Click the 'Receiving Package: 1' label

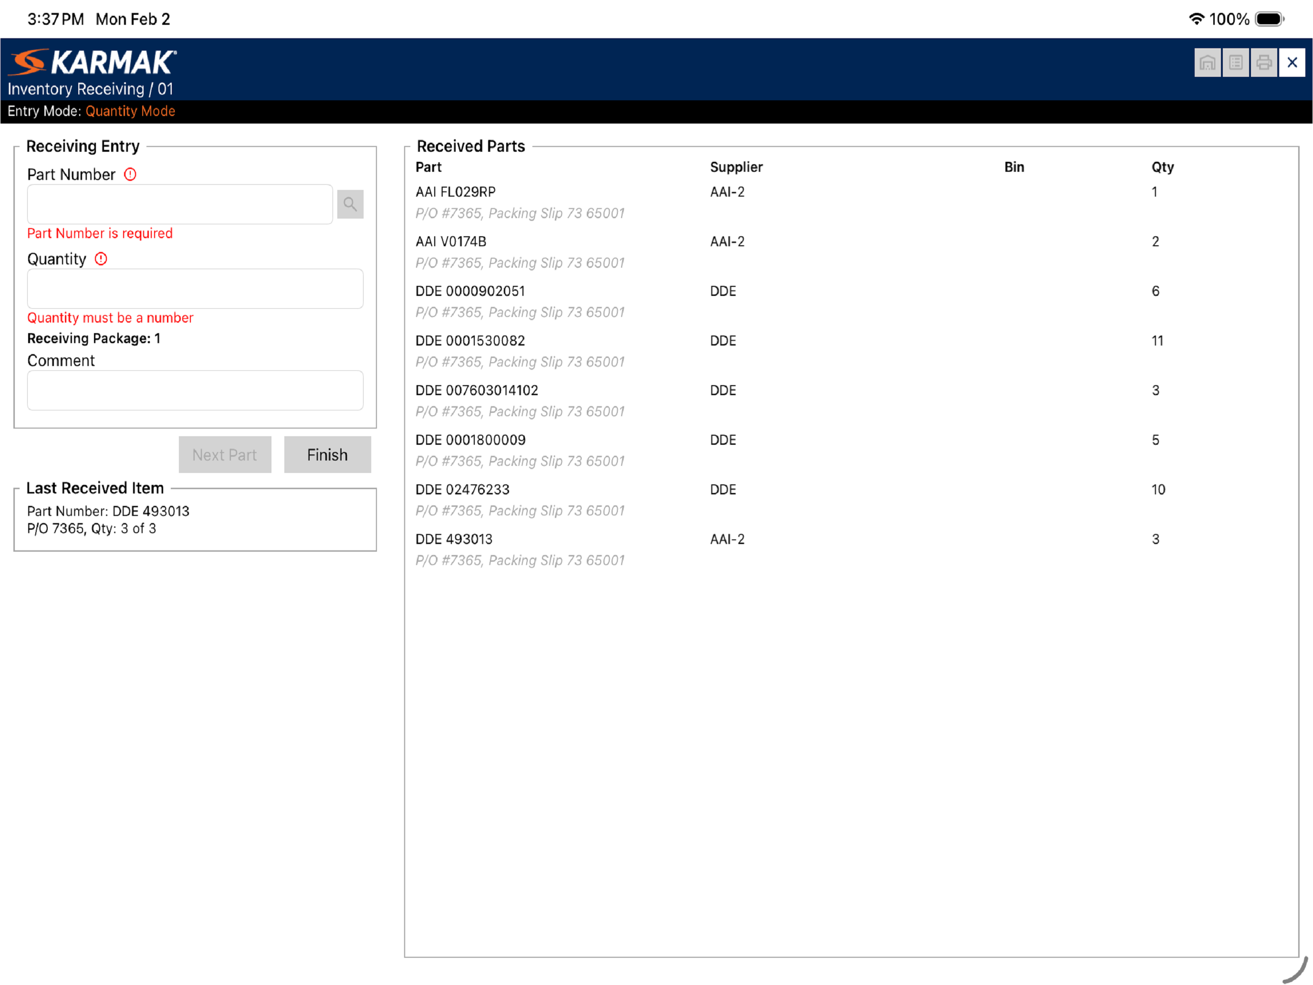click(x=94, y=338)
